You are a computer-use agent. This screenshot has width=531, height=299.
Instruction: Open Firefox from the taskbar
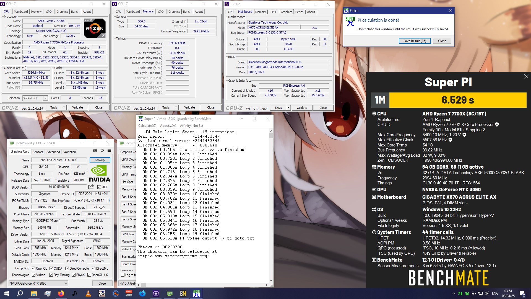(x=61, y=293)
